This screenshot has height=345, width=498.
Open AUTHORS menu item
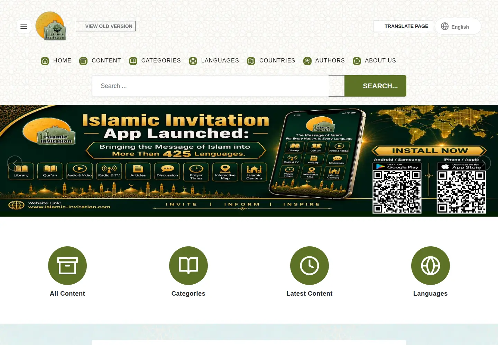coord(330,61)
